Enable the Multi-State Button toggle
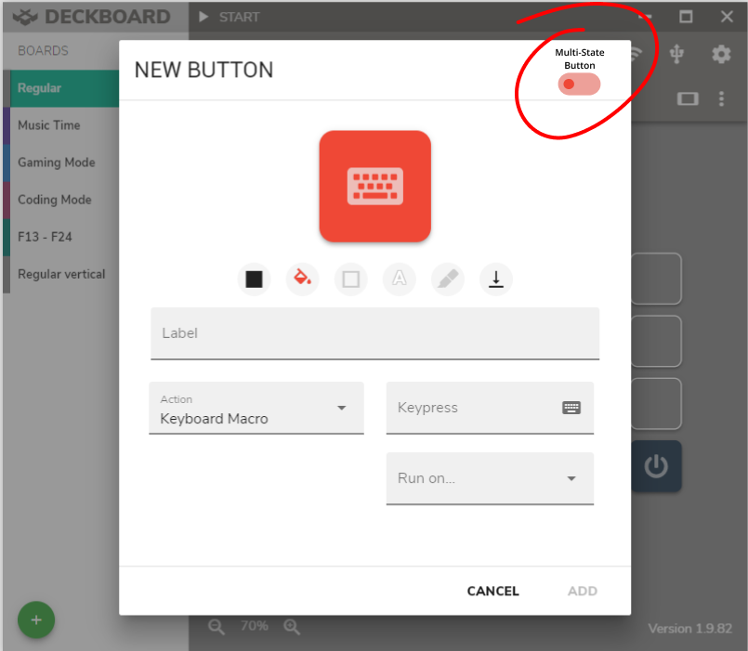The image size is (748, 651). coord(578,84)
